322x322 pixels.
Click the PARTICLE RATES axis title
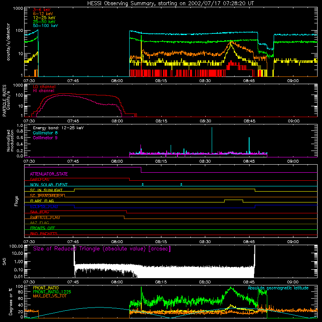[4, 100]
